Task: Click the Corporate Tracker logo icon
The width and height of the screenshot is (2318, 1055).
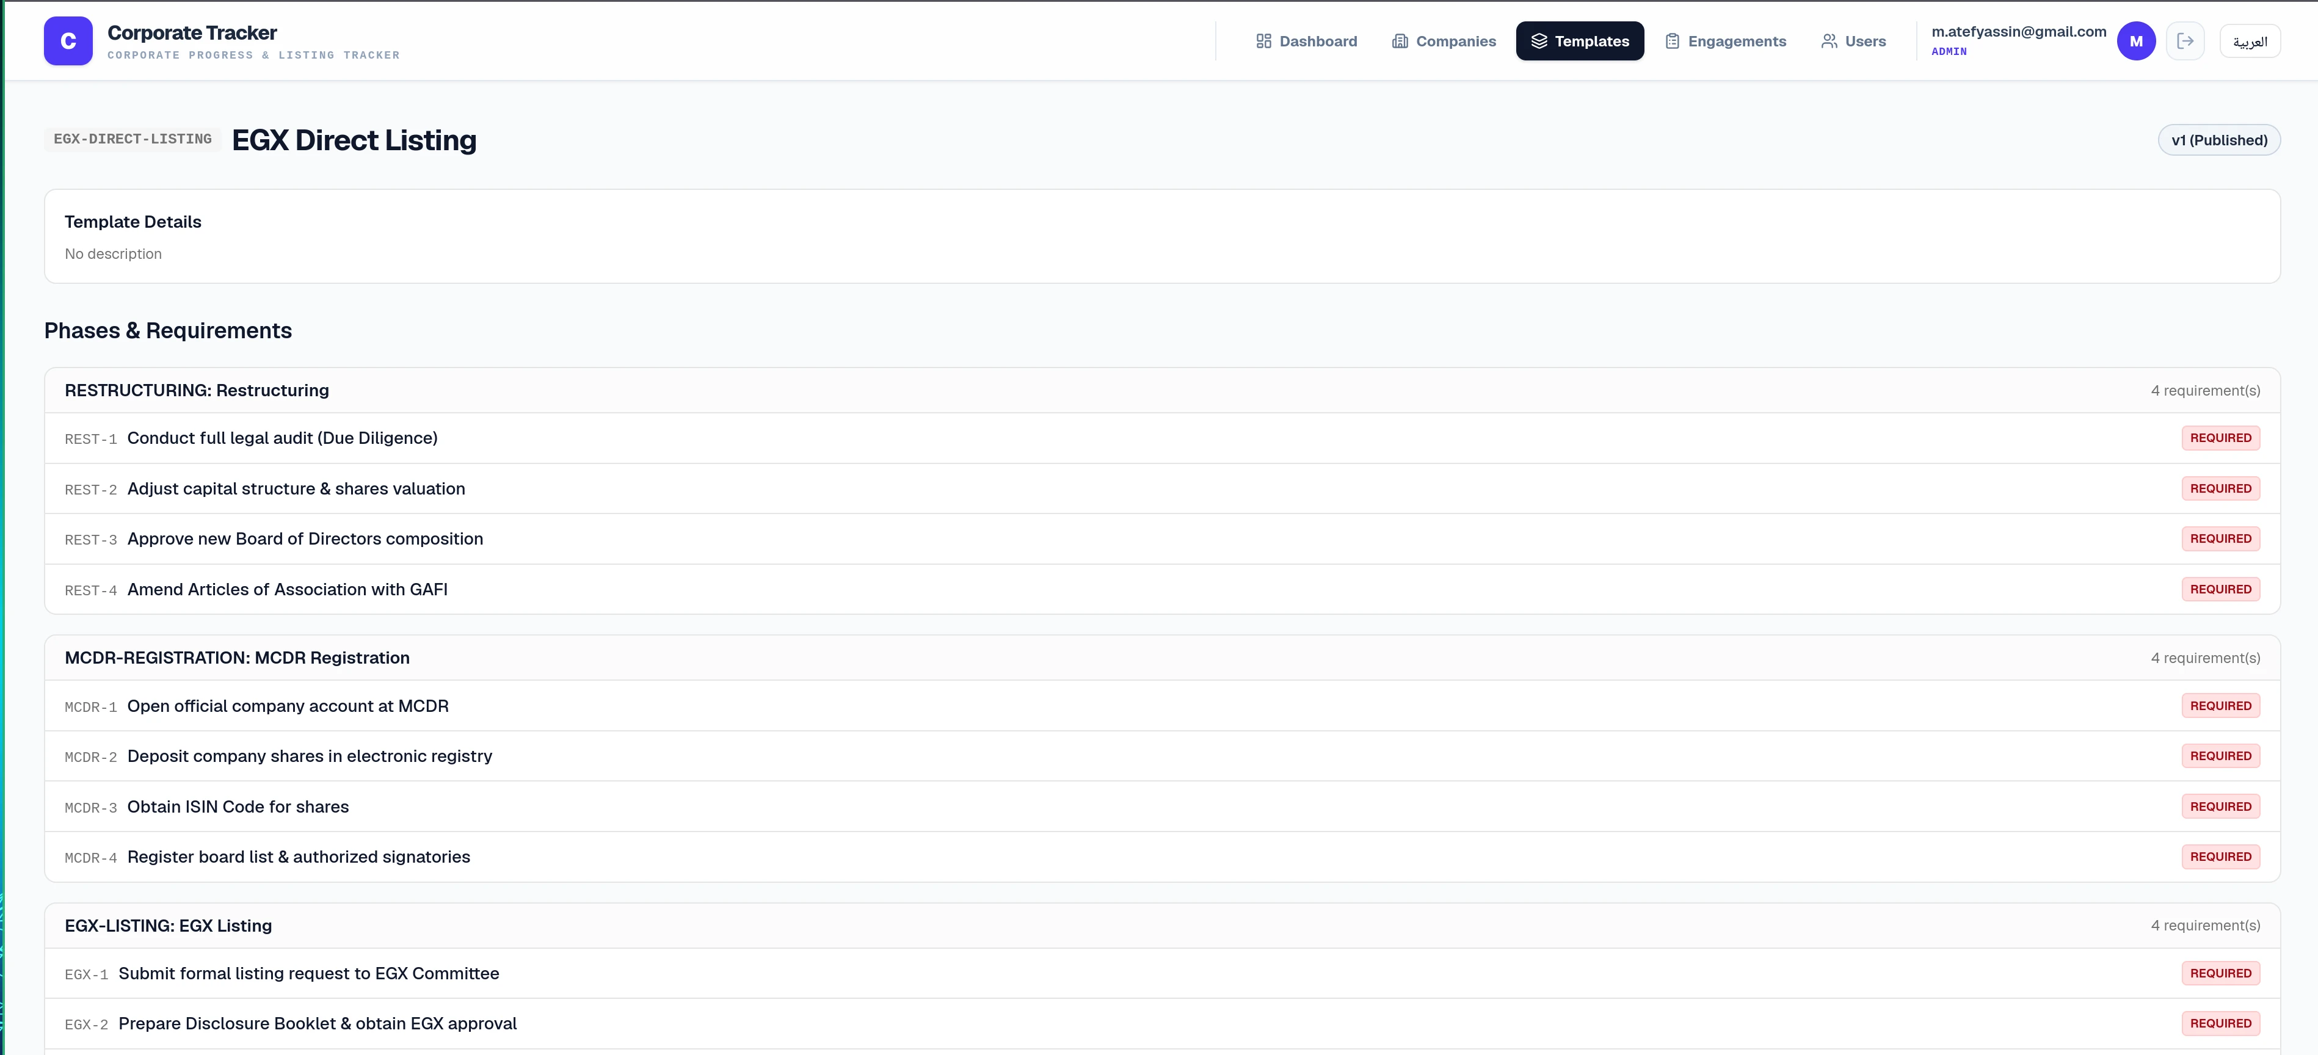Action: coord(68,40)
